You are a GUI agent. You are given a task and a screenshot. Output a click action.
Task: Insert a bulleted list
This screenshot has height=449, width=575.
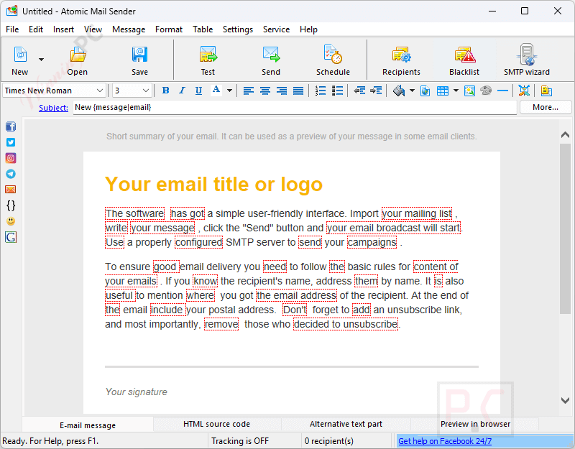point(337,91)
